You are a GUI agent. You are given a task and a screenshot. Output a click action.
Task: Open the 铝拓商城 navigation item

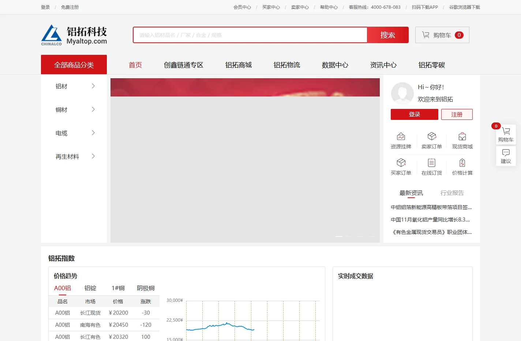pyautogui.click(x=239, y=65)
